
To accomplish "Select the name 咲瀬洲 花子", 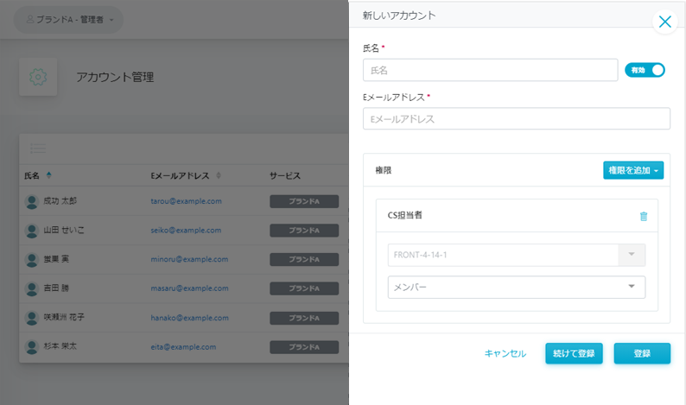I will (x=64, y=317).
